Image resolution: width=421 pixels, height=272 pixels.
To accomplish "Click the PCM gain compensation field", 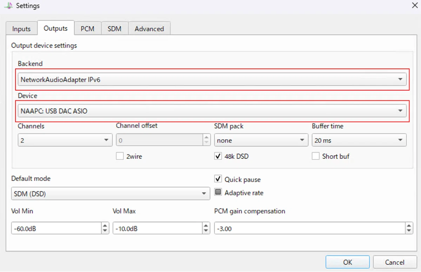I will tap(310, 229).
